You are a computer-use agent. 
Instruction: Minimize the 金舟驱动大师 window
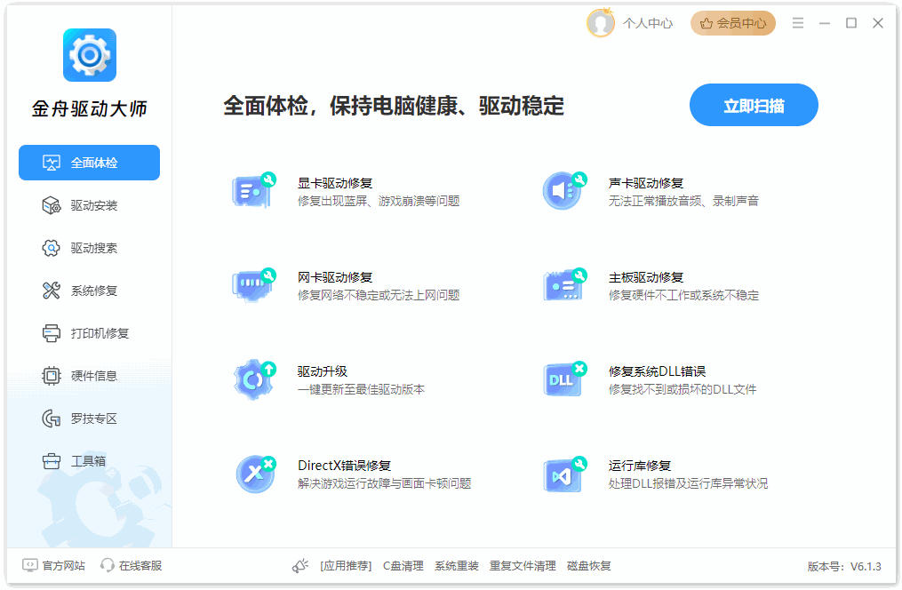click(x=825, y=23)
